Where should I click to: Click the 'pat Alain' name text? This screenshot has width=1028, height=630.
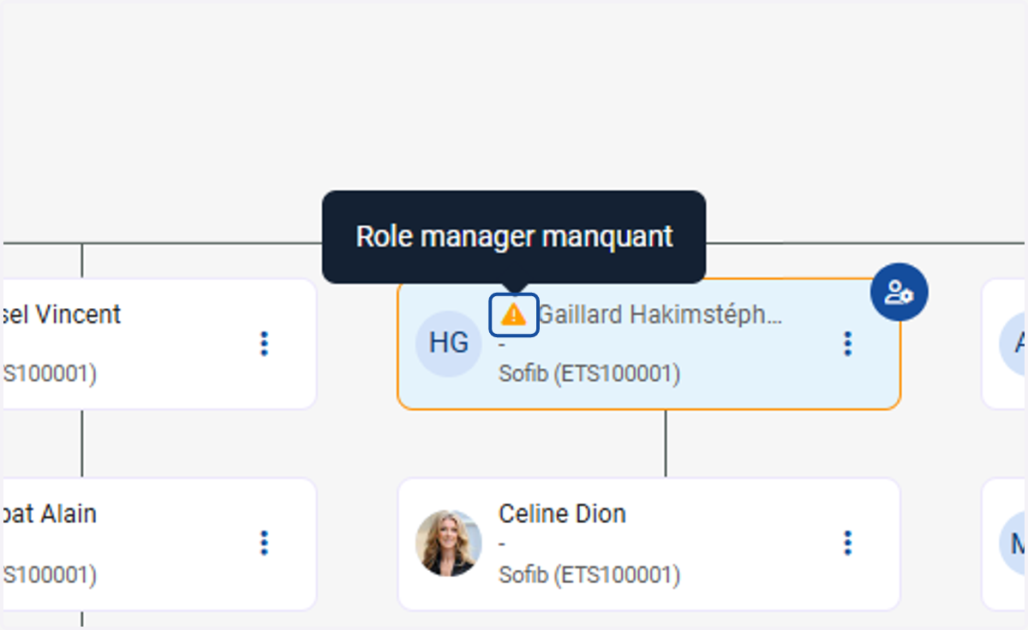point(50,514)
